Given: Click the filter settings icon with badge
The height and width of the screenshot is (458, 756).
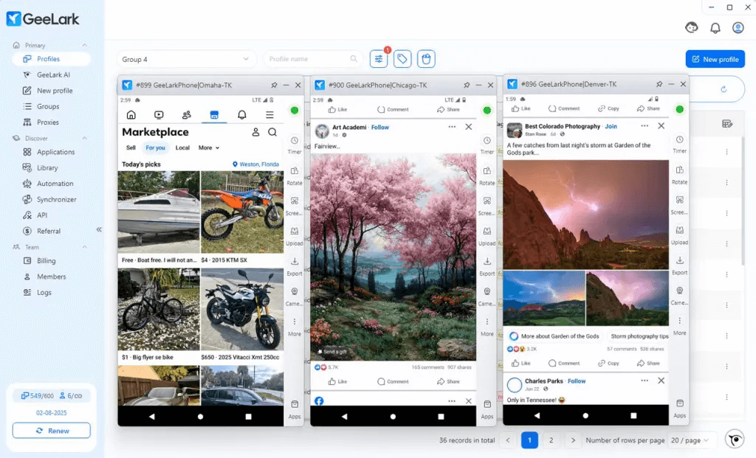Looking at the screenshot, I should click(x=379, y=59).
